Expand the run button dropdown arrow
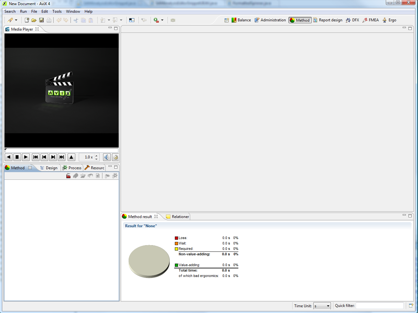 click(162, 20)
